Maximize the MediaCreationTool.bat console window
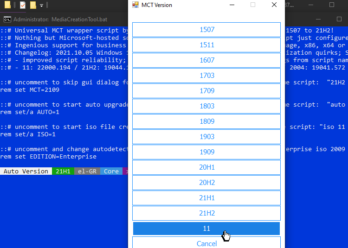This screenshot has height=248, width=348. coord(339,19)
